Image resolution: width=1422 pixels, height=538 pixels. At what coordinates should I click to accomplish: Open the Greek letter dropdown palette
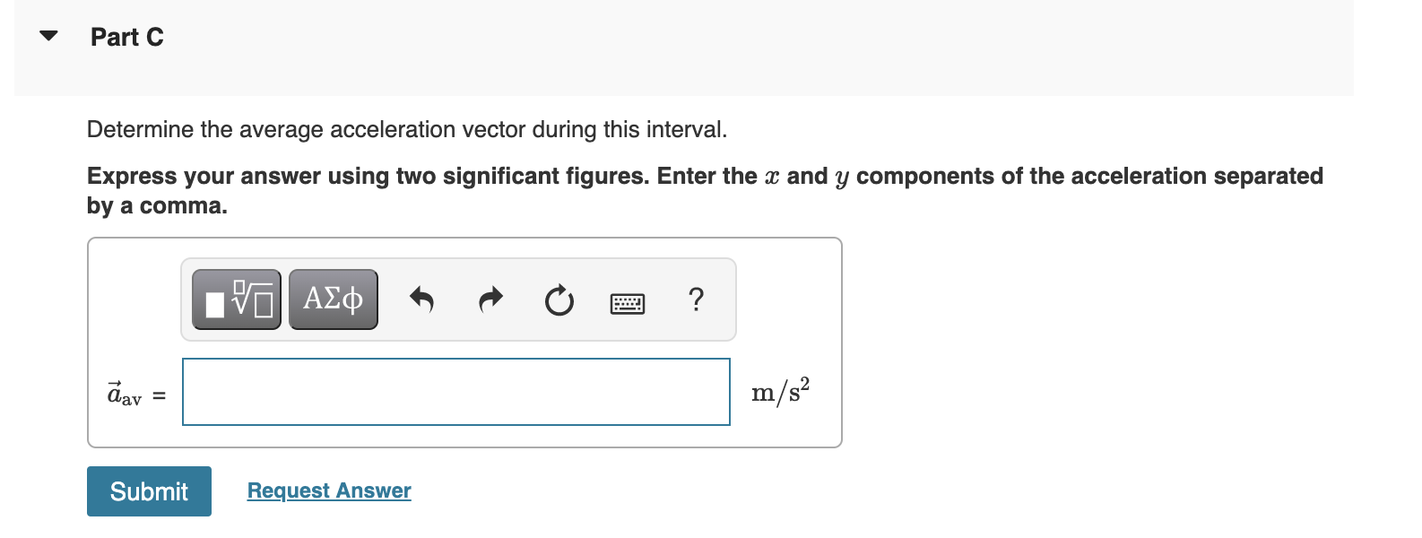[333, 299]
